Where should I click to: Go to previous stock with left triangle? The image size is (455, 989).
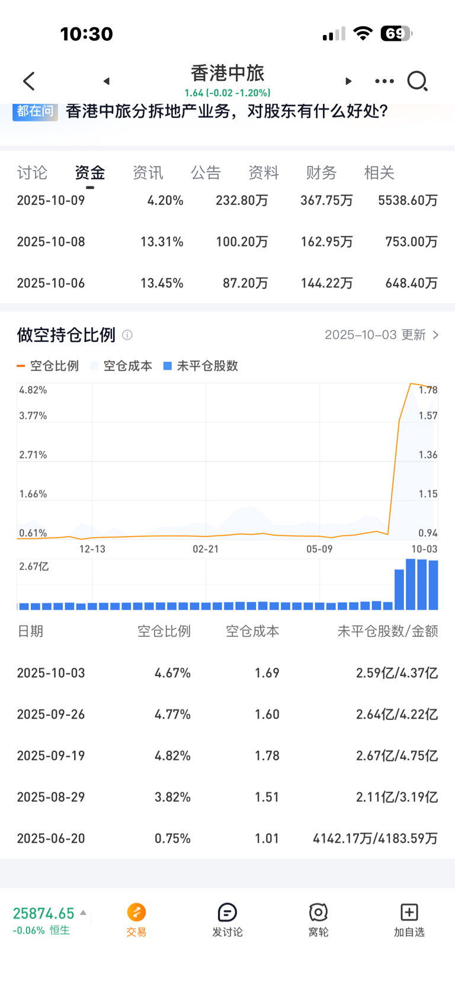coord(107,81)
